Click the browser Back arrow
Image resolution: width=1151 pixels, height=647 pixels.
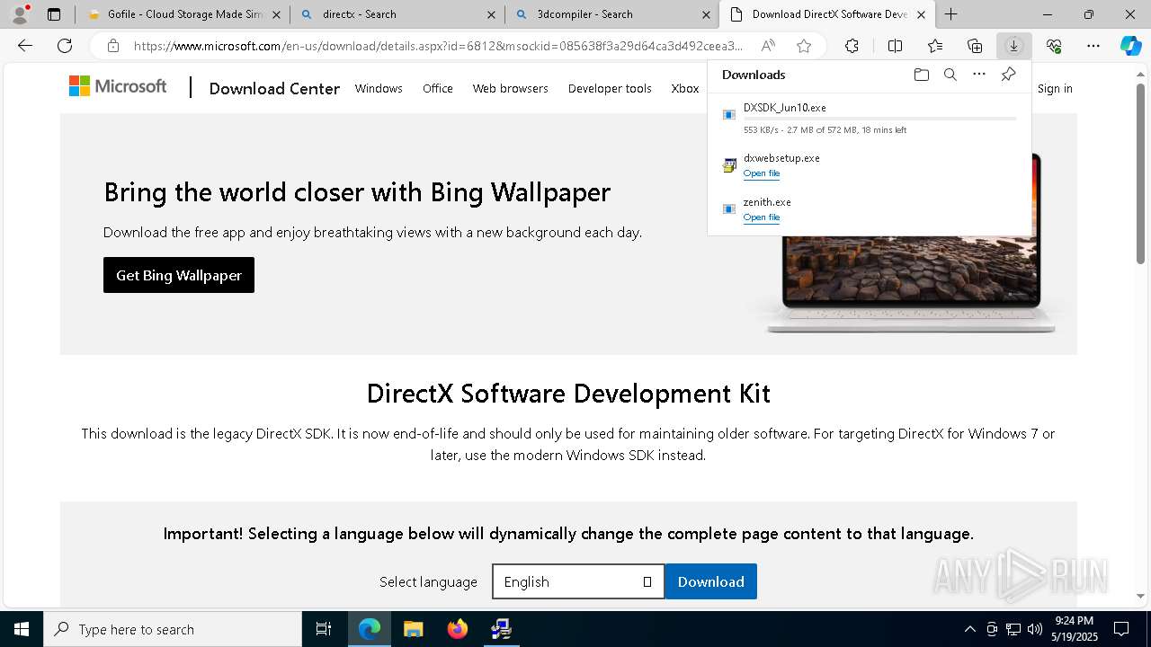[25, 46]
